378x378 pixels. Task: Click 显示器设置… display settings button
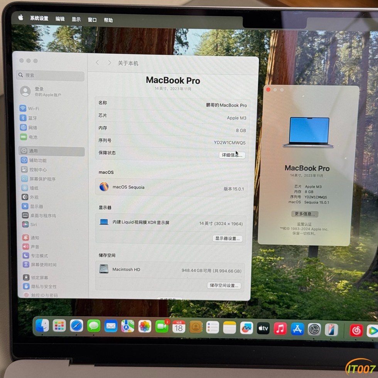(x=227, y=238)
